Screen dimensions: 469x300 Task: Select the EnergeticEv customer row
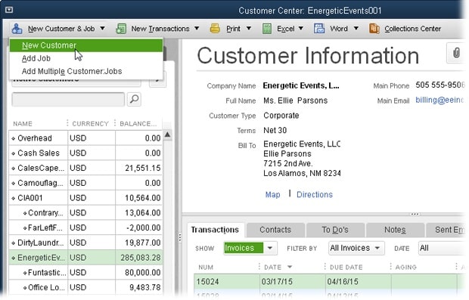pyautogui.click(x=85, y=258)
